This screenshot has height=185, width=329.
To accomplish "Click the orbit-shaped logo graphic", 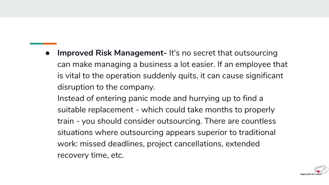I will coord(321,170).
